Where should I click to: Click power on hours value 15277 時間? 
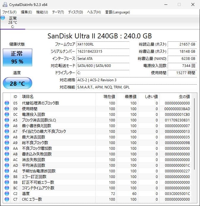(x=182, y=73)
